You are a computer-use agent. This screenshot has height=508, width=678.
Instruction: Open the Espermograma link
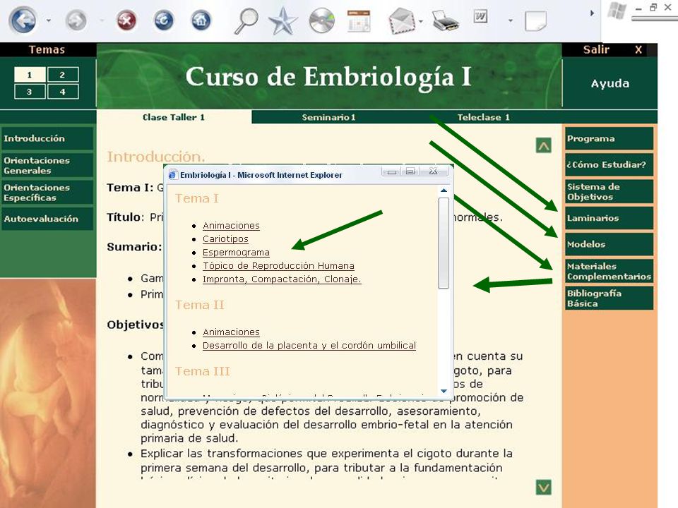tap(236, 253)
